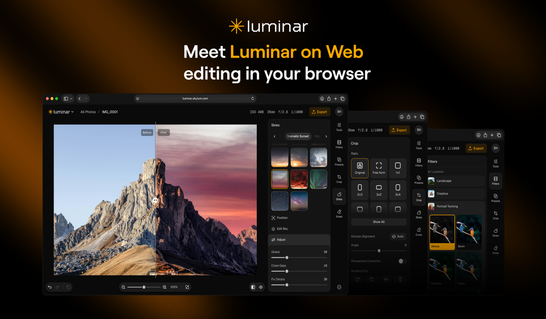Collapse the Adjust section in Skies panel
The image size is (546, 319).
tap(299, 240)
